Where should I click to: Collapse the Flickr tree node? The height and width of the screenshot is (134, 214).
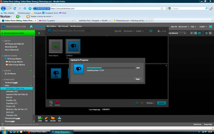(x=4, y=85)
